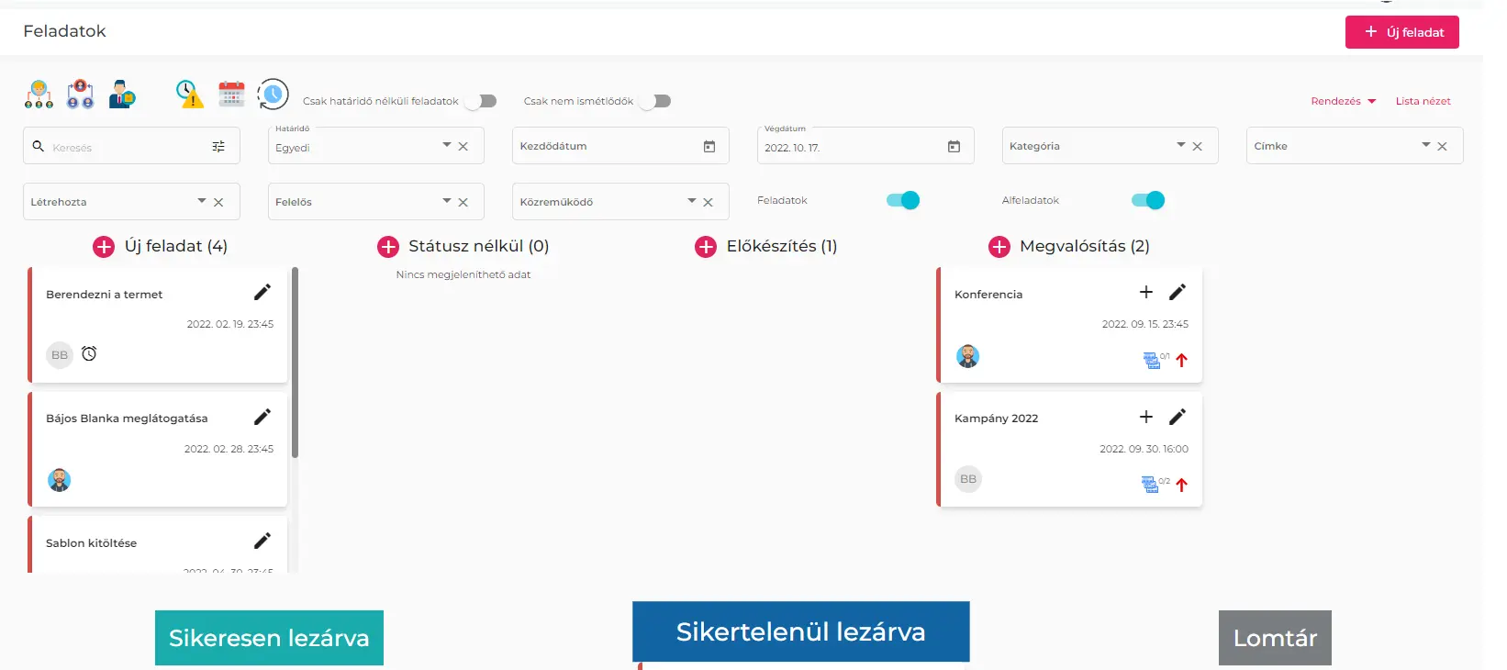This screenshot has width=1507, height=670.
Task: Clear the Kategória filter with its X
Action: [1197, 147]
